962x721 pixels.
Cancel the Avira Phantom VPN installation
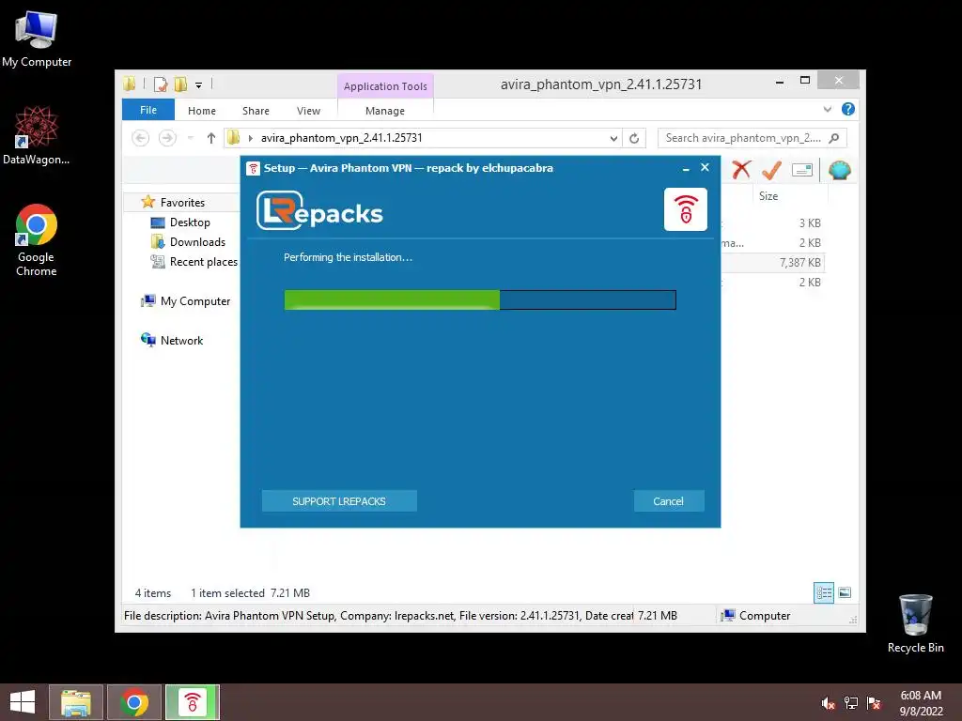(x=668, y=501)
